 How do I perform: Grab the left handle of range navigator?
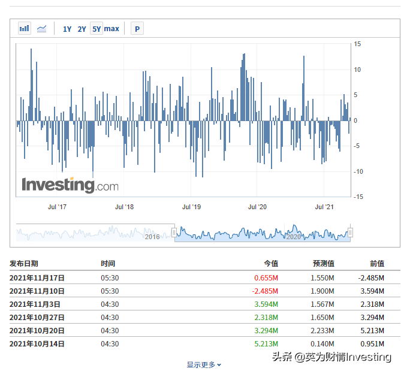click(x=174, y=233)
